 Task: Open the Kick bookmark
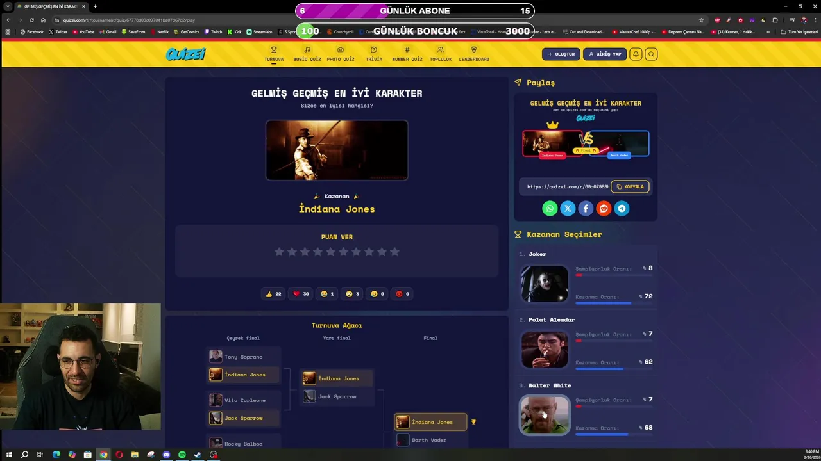pyautogui.click(x=234, y=31)
